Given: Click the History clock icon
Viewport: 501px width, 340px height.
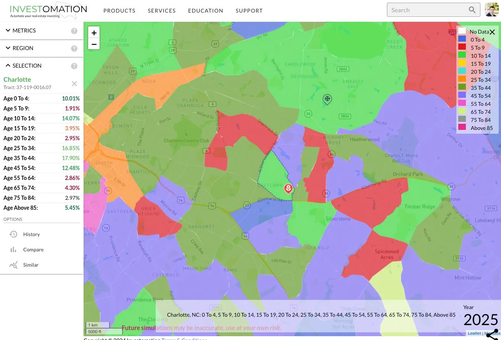Looking at the screenshot, I should (13, 234).
